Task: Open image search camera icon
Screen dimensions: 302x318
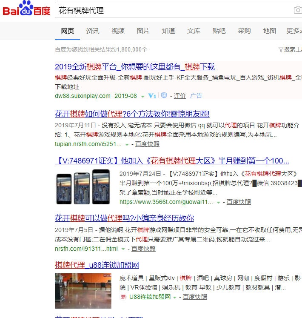Action: coord(298,10)
